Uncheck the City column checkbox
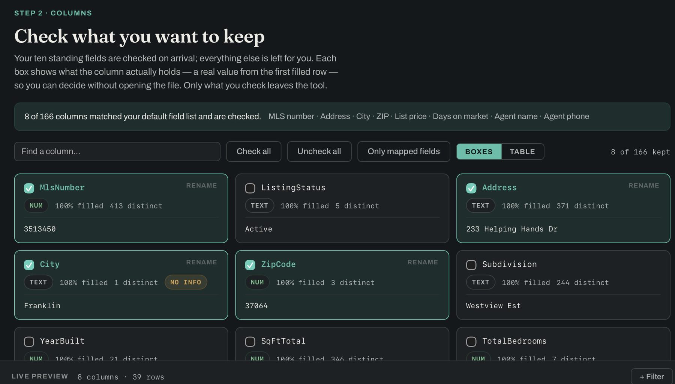 click(x=29, y=265)
